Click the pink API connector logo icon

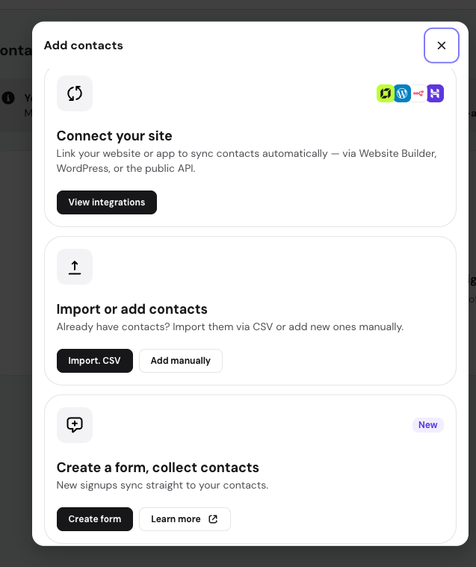(418, 93)
